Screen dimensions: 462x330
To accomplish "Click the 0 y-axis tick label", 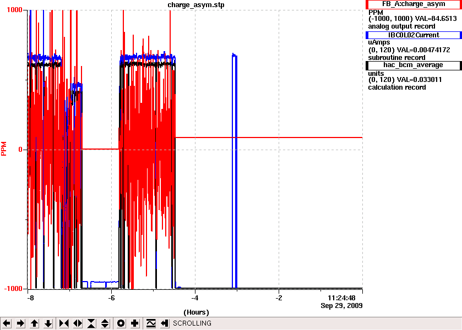I will [x=20, y=150].
